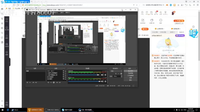200x112 pixels.
Task: Click the browser reload icon
Action: 14,5
